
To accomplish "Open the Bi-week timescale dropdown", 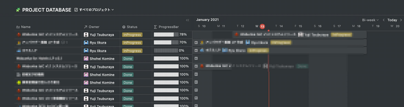I will point(371,20).
